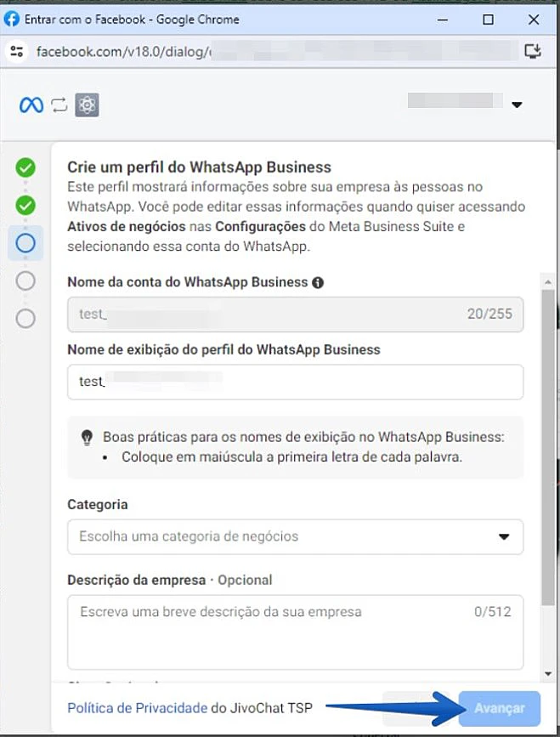Click the JivoChat app gear icon
The width and height of the screenshot is (560, 737).
pos(87,105)
